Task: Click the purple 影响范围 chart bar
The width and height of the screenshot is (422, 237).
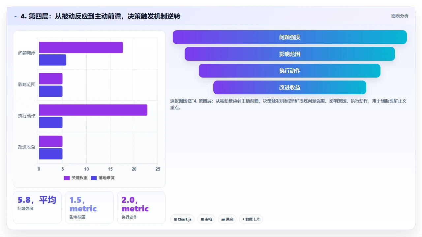Action: tap(50, 79)
